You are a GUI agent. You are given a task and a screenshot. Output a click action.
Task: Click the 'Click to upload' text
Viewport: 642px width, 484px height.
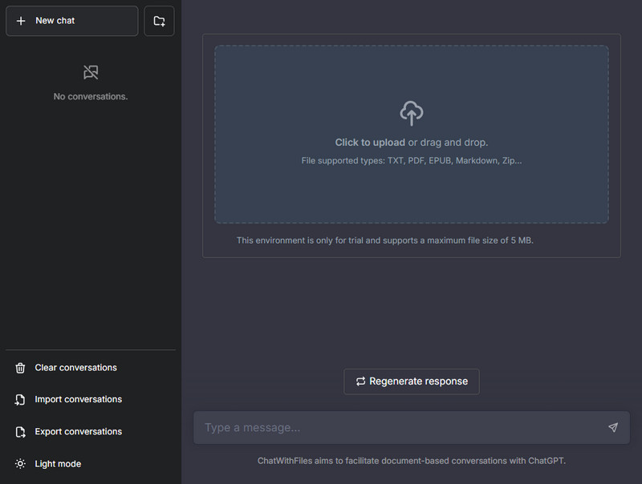370,143
